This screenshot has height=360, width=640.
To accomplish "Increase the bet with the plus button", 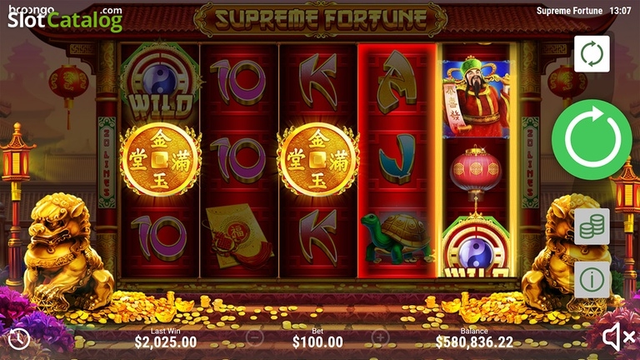I will pyautogui.click(x=380, y=337).
